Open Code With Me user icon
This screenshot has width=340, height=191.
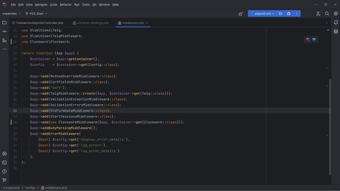pos(318,14)
